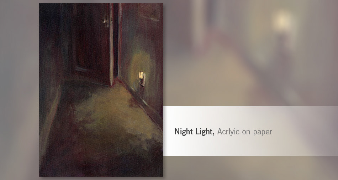Click the left wall baseboard in the painting
The image size is (338, 180).
click(50, 119)
